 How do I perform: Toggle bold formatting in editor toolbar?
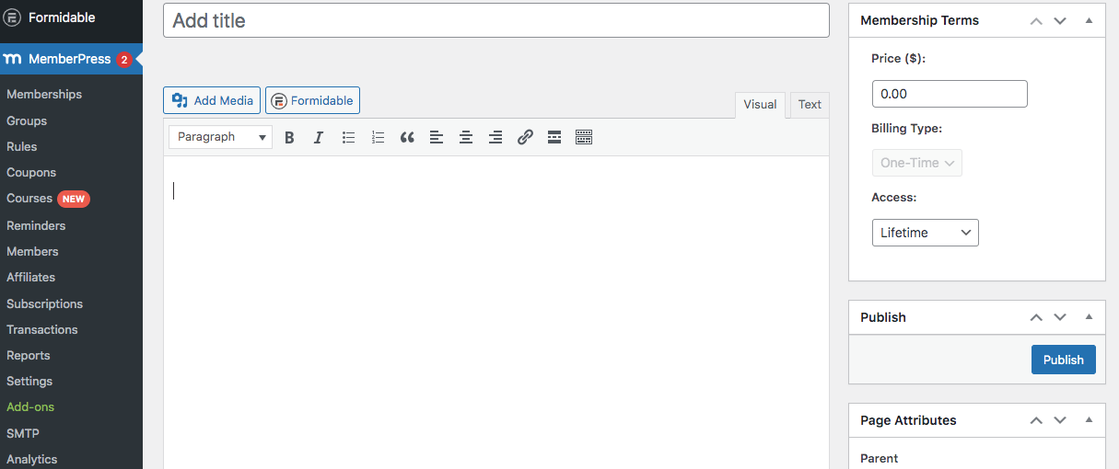click(x=289, y=137)
